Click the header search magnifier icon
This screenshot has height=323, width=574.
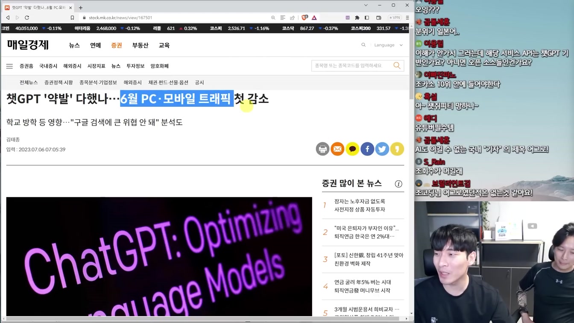(363, 45)
